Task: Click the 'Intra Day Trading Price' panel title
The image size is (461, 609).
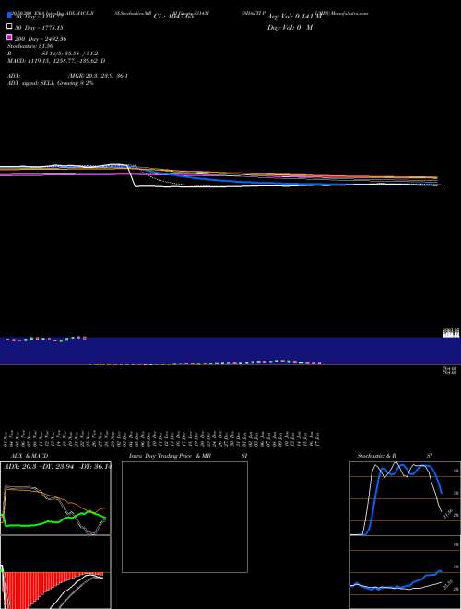Action: point(170,456)
